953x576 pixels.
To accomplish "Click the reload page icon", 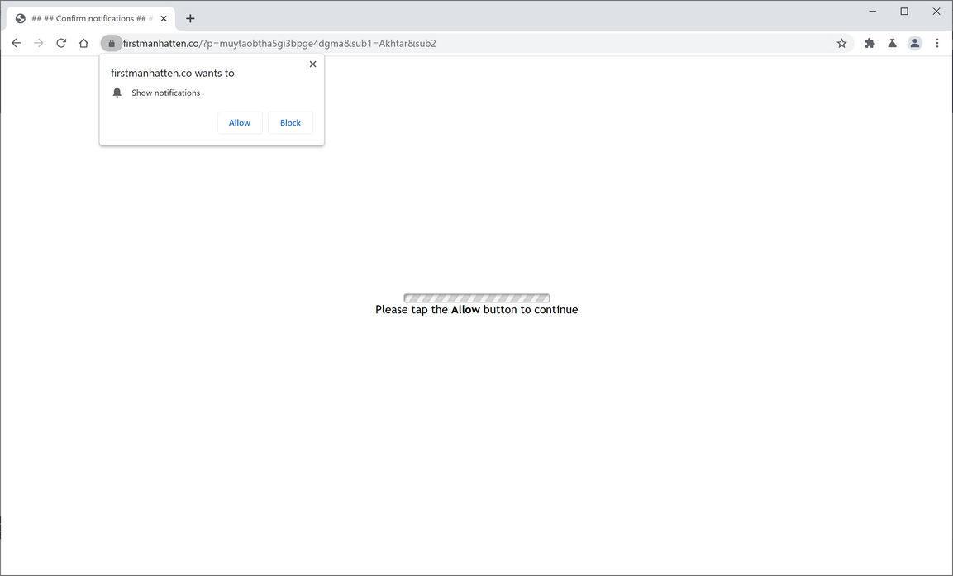I will point(61,43).
